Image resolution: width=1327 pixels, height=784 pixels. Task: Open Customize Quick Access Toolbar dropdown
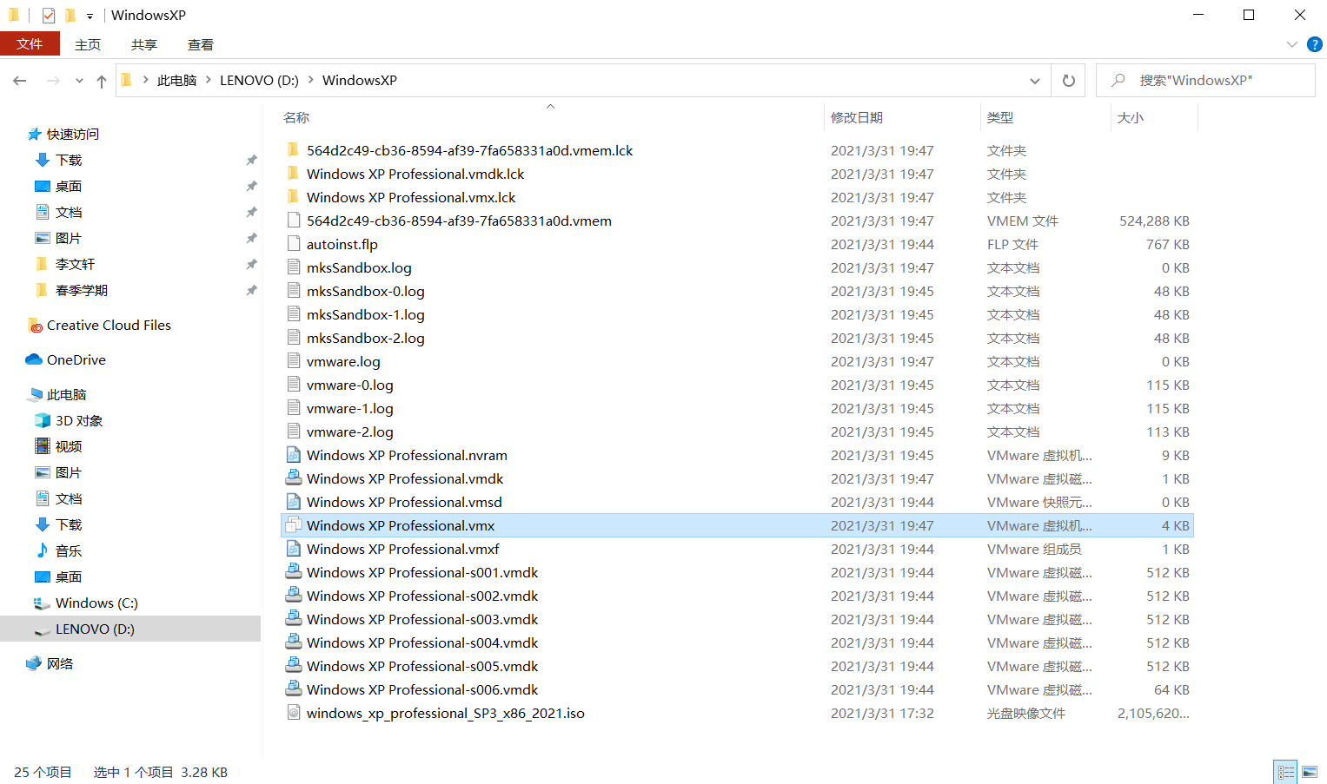pyautogui.click(x=90, y=16)
